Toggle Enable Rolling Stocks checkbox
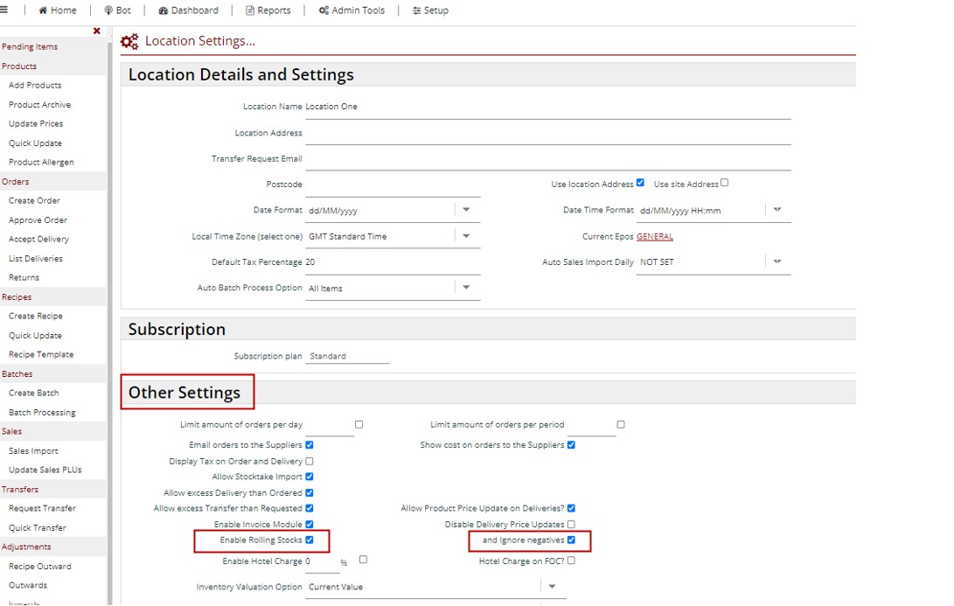 tap(310, 540)
